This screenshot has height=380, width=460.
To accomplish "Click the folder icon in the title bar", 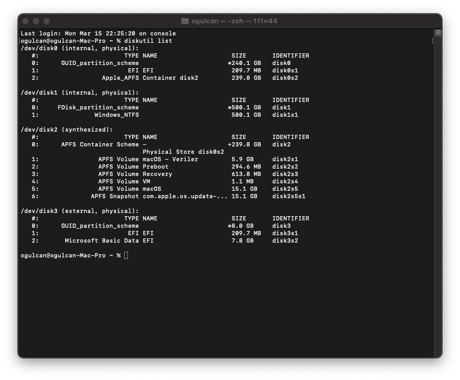I will tap(185, 21).
